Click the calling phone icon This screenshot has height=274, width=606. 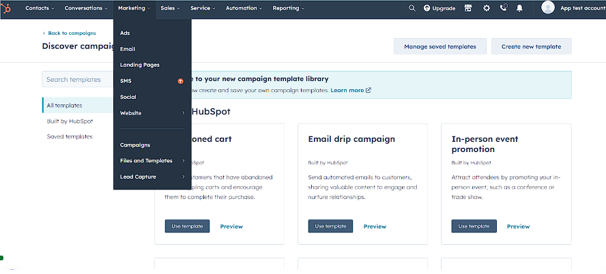[x=503, y=7]
